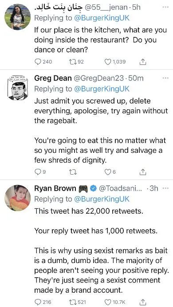The height and width of the screenshot is (307, 173).
Task: Open Greg Dean's cartoon avatar
Action: coord(17,88)
